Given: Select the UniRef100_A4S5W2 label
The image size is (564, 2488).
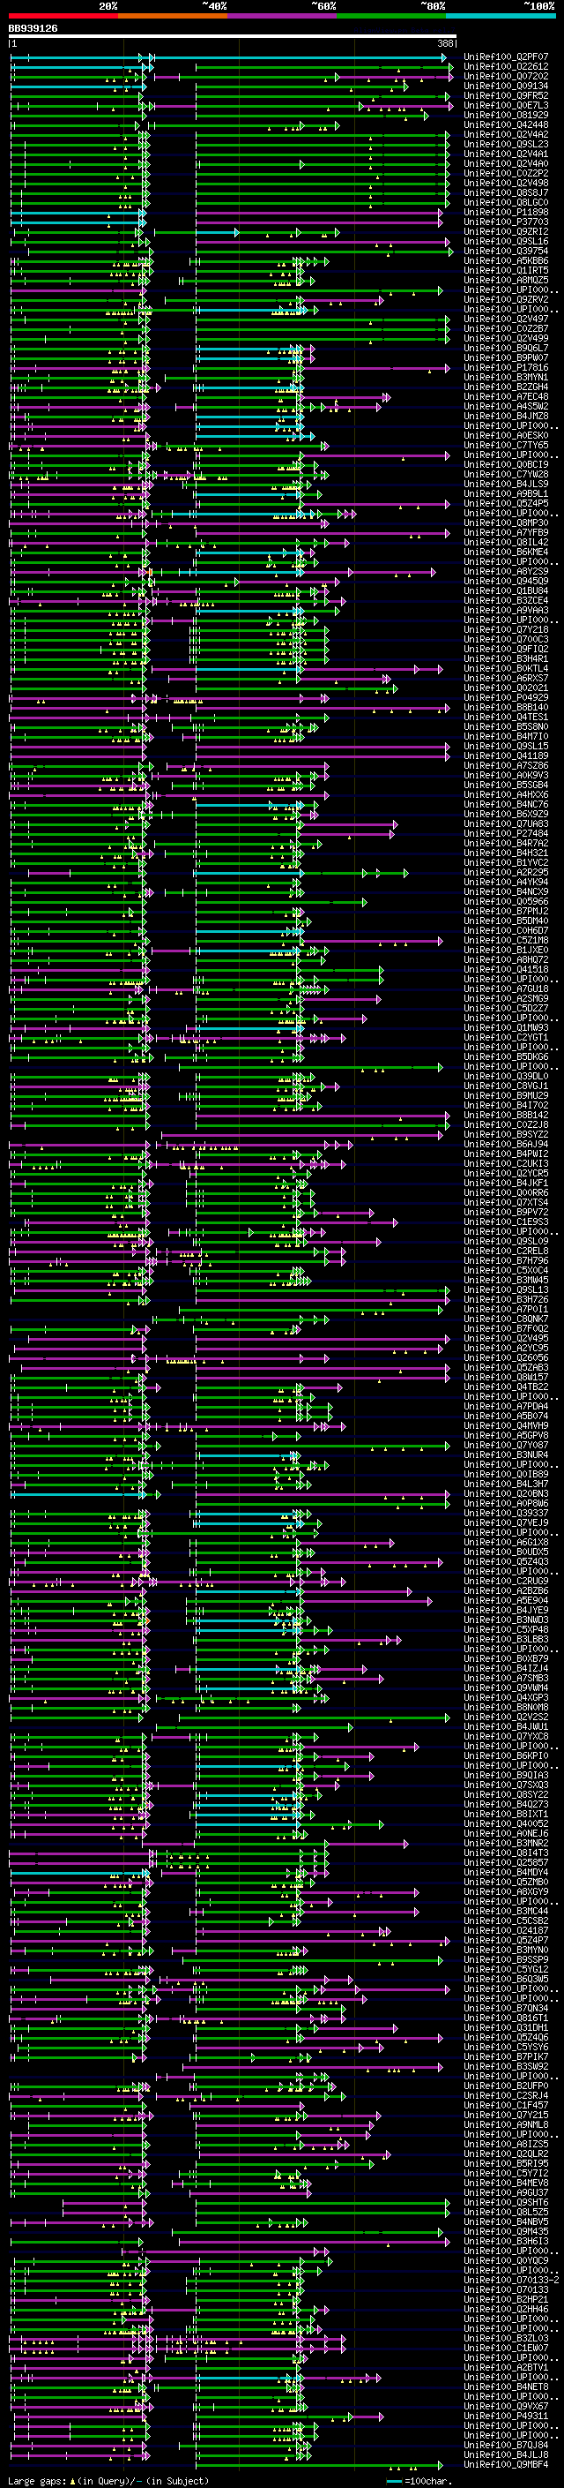Looking at the screenshot, I should [506, 407].
